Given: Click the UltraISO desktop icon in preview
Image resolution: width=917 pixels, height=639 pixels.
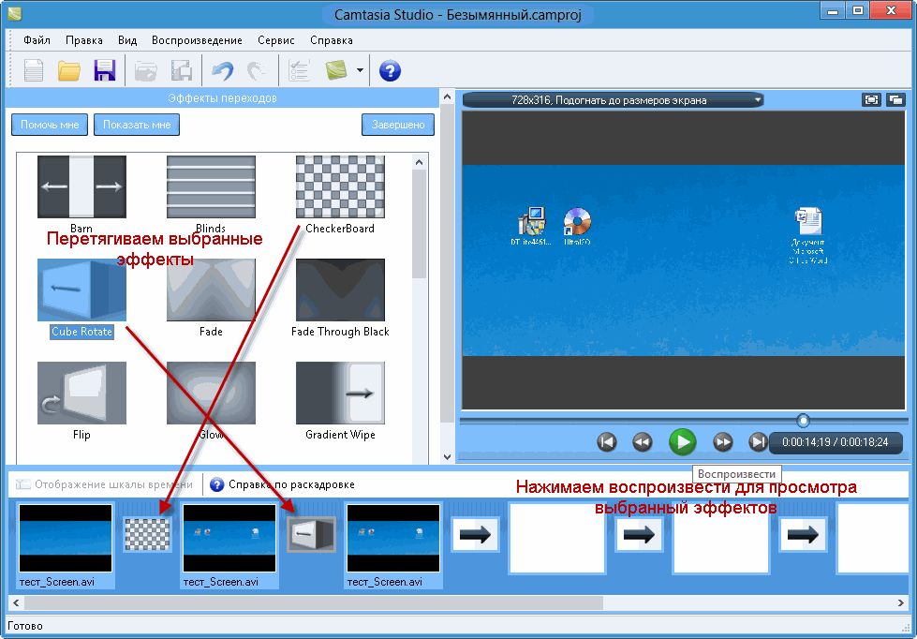Looking at the screenshot, I should point(577,226).
